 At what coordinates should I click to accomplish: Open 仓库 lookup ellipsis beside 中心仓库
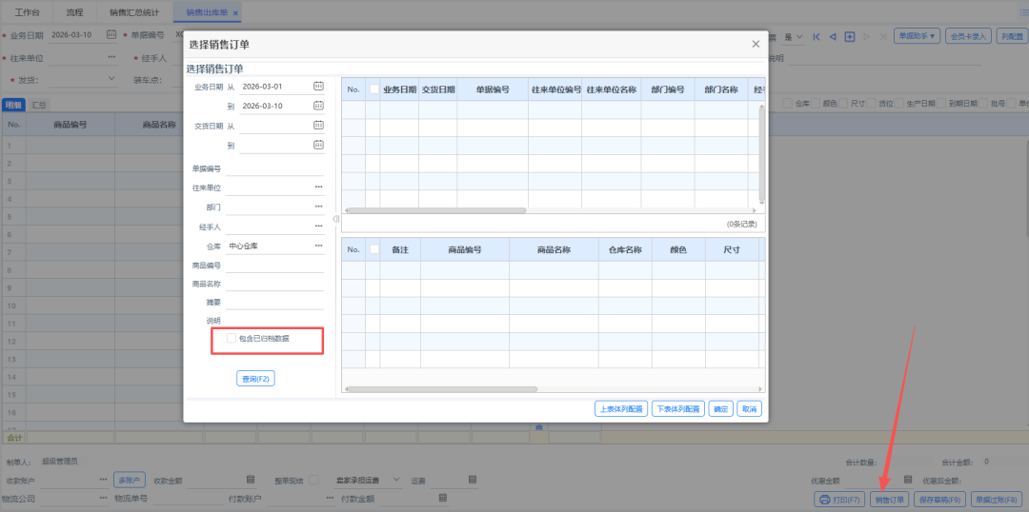click(318, 246)
